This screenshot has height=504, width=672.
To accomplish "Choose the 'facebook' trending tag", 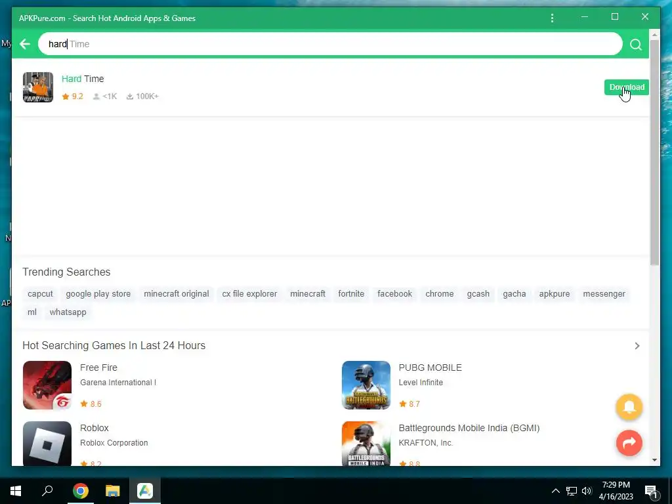I will [394, 294].
